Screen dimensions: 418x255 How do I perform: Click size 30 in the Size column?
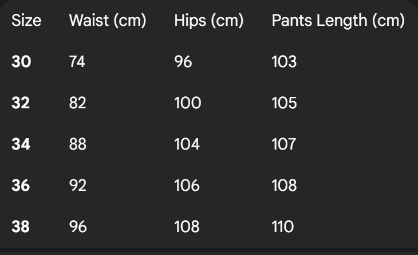[21, 61]
